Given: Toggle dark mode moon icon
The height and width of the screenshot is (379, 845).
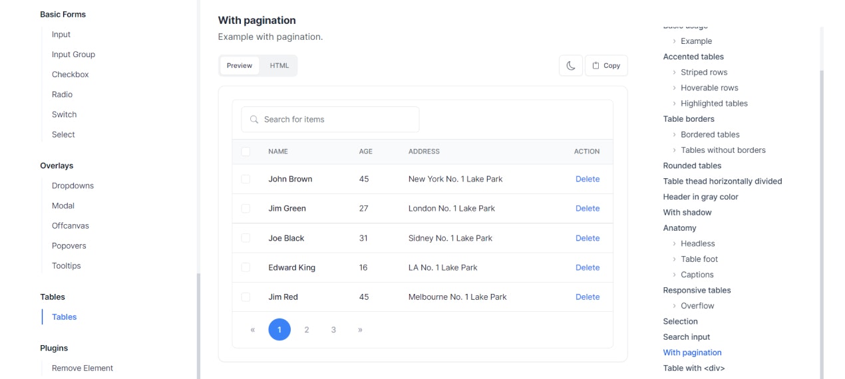Looking at the screenshot, I should point(571,65).
